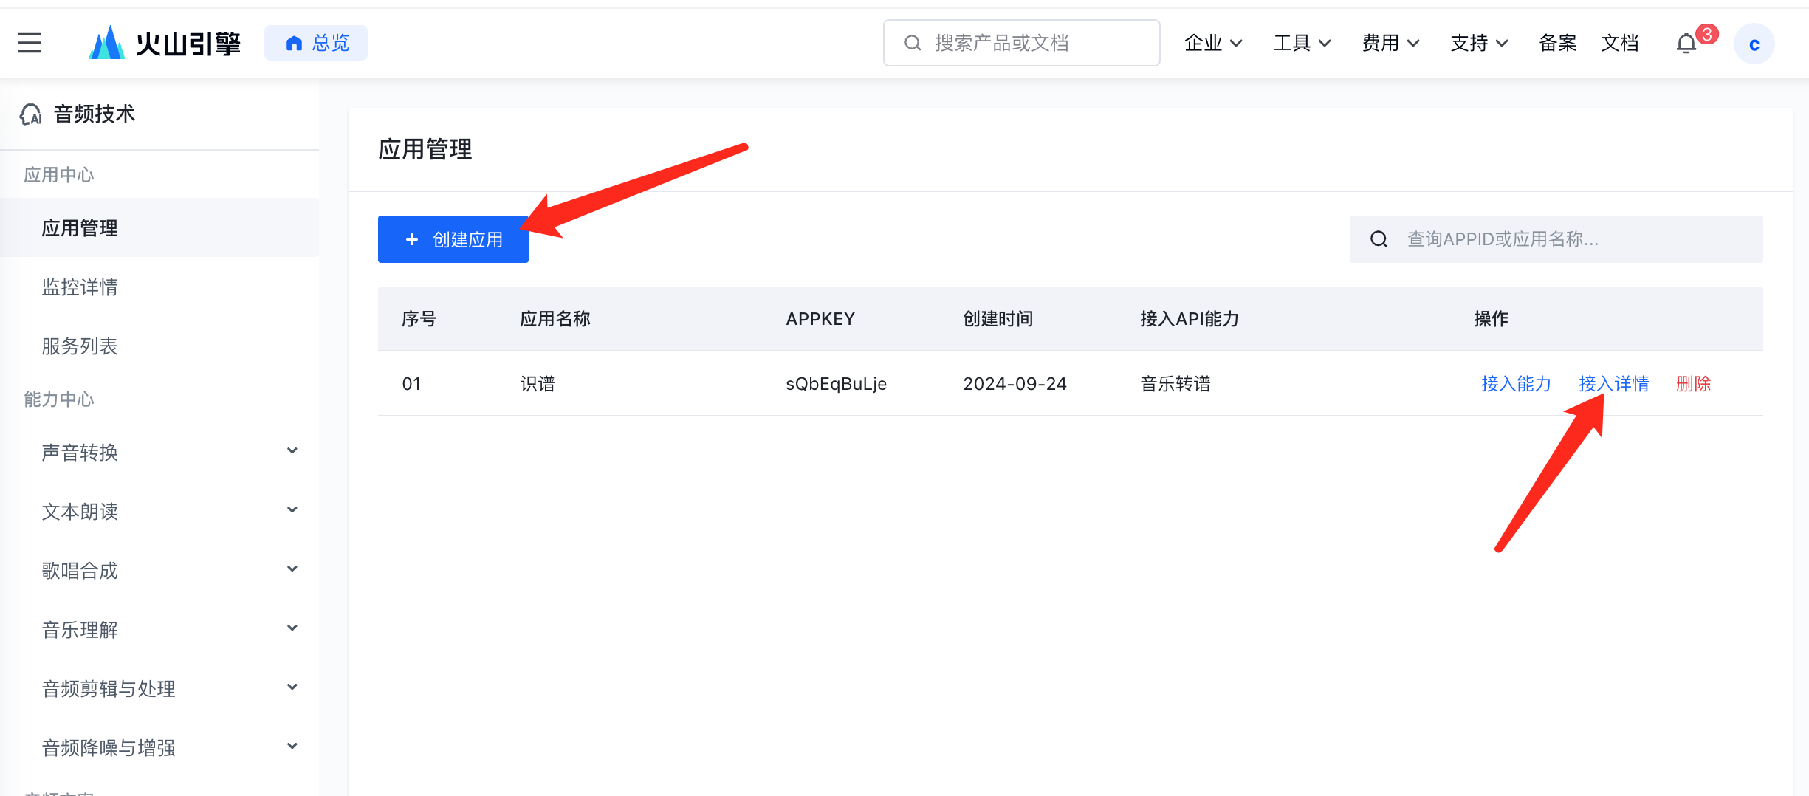
Task: Click the 音频技术 headset icon
Action: click(31, 114)
